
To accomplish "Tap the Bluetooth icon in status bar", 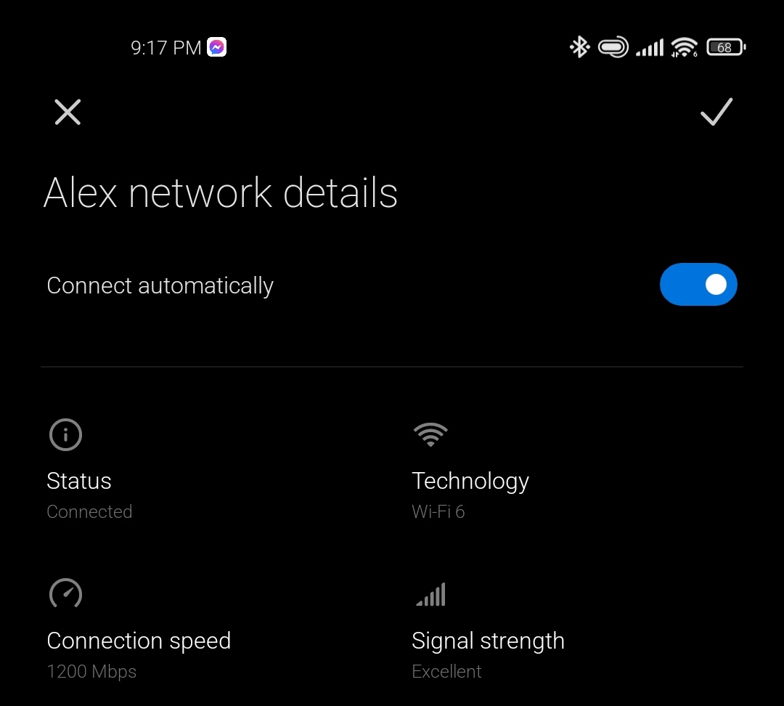I will [x=579, y=47].
